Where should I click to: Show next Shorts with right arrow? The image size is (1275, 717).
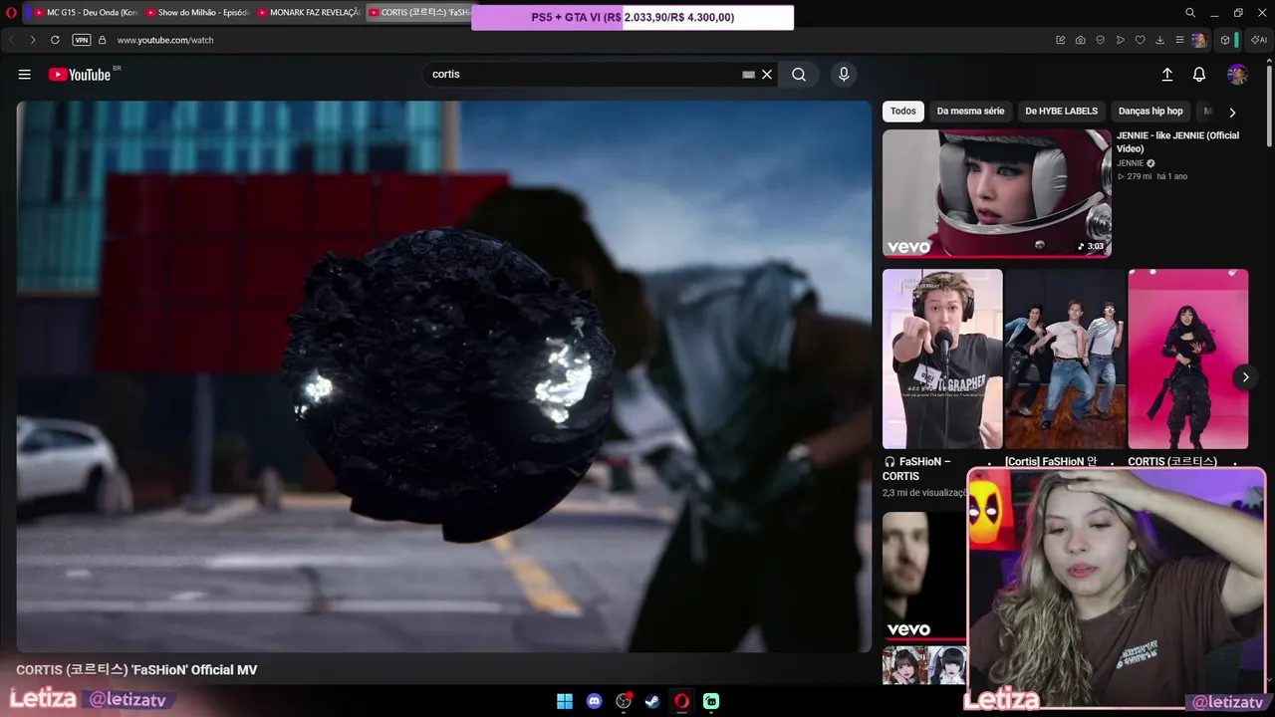(1245, 376)
